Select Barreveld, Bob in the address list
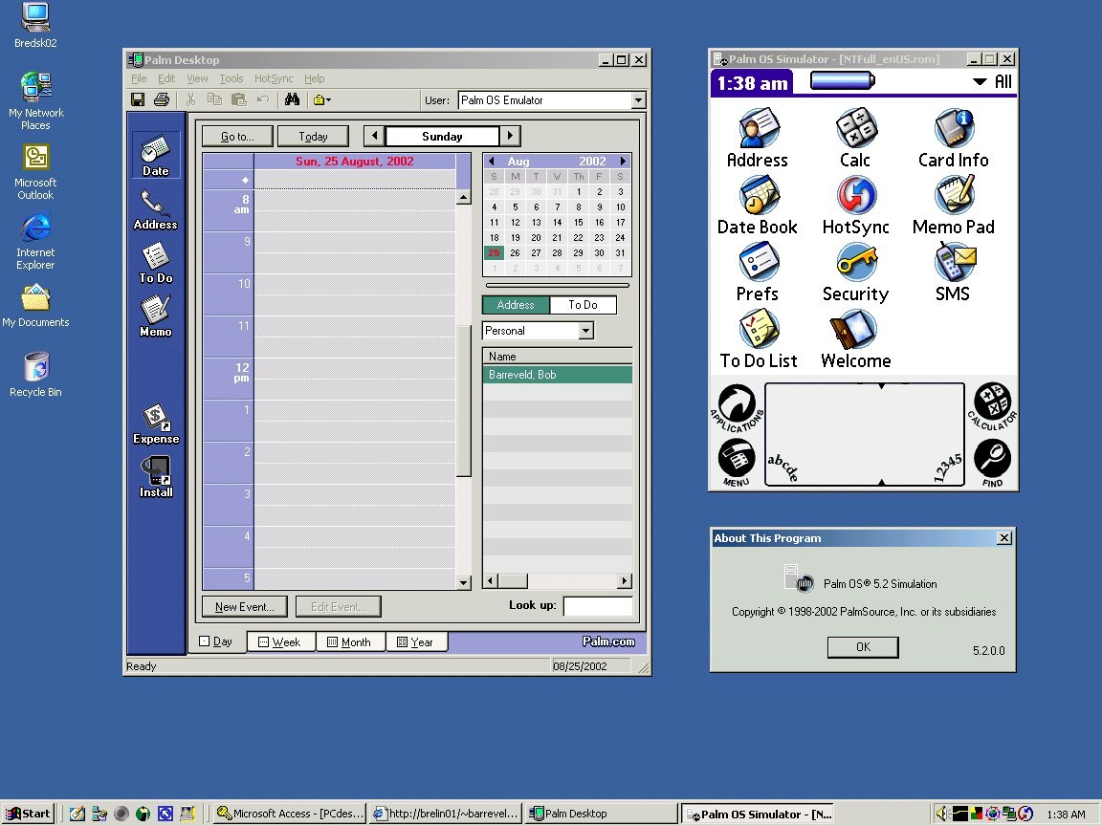The width and height of the screenshot is (1102, 826). point(558,375)
